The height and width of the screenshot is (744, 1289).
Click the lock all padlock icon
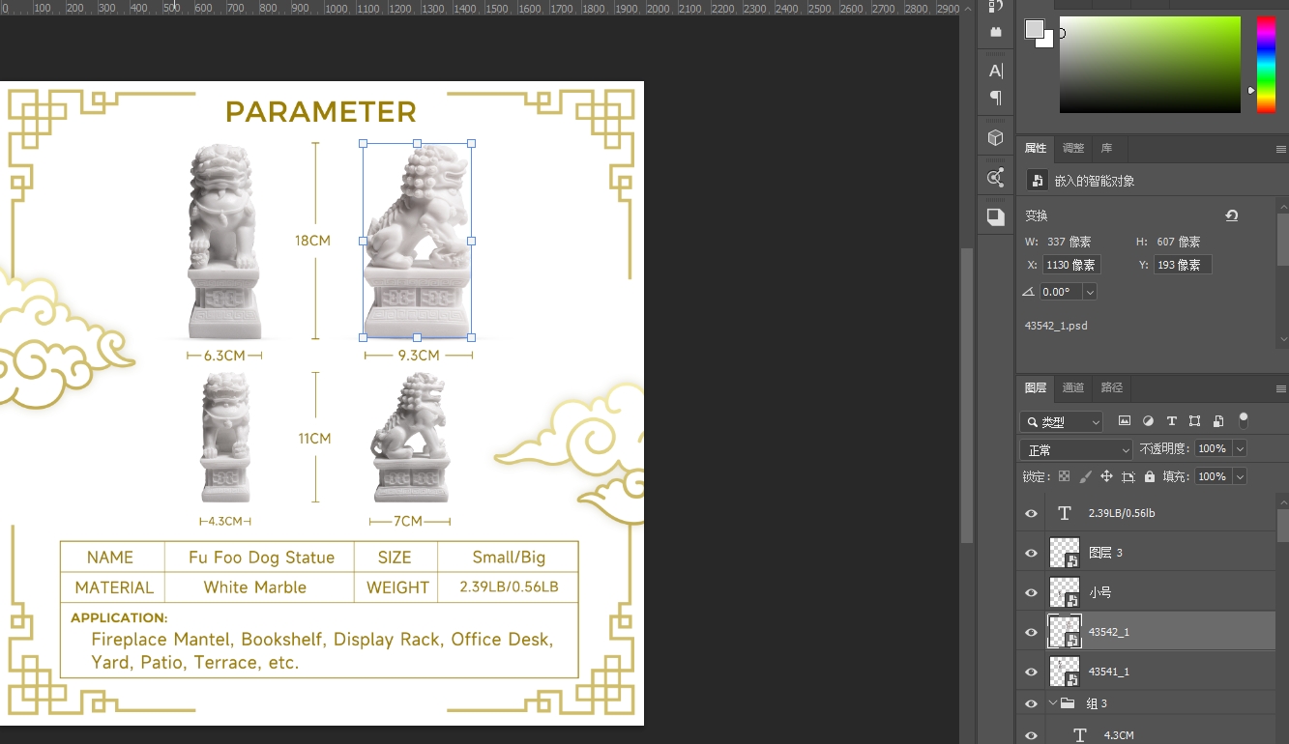click(x=1149, y=476)
